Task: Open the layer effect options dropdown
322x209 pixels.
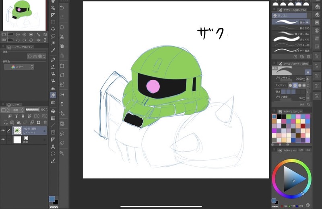Action: pyautogui.click(x=44, y=56)
